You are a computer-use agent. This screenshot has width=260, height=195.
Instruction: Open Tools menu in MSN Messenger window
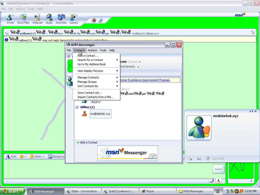tap(103, 50)
